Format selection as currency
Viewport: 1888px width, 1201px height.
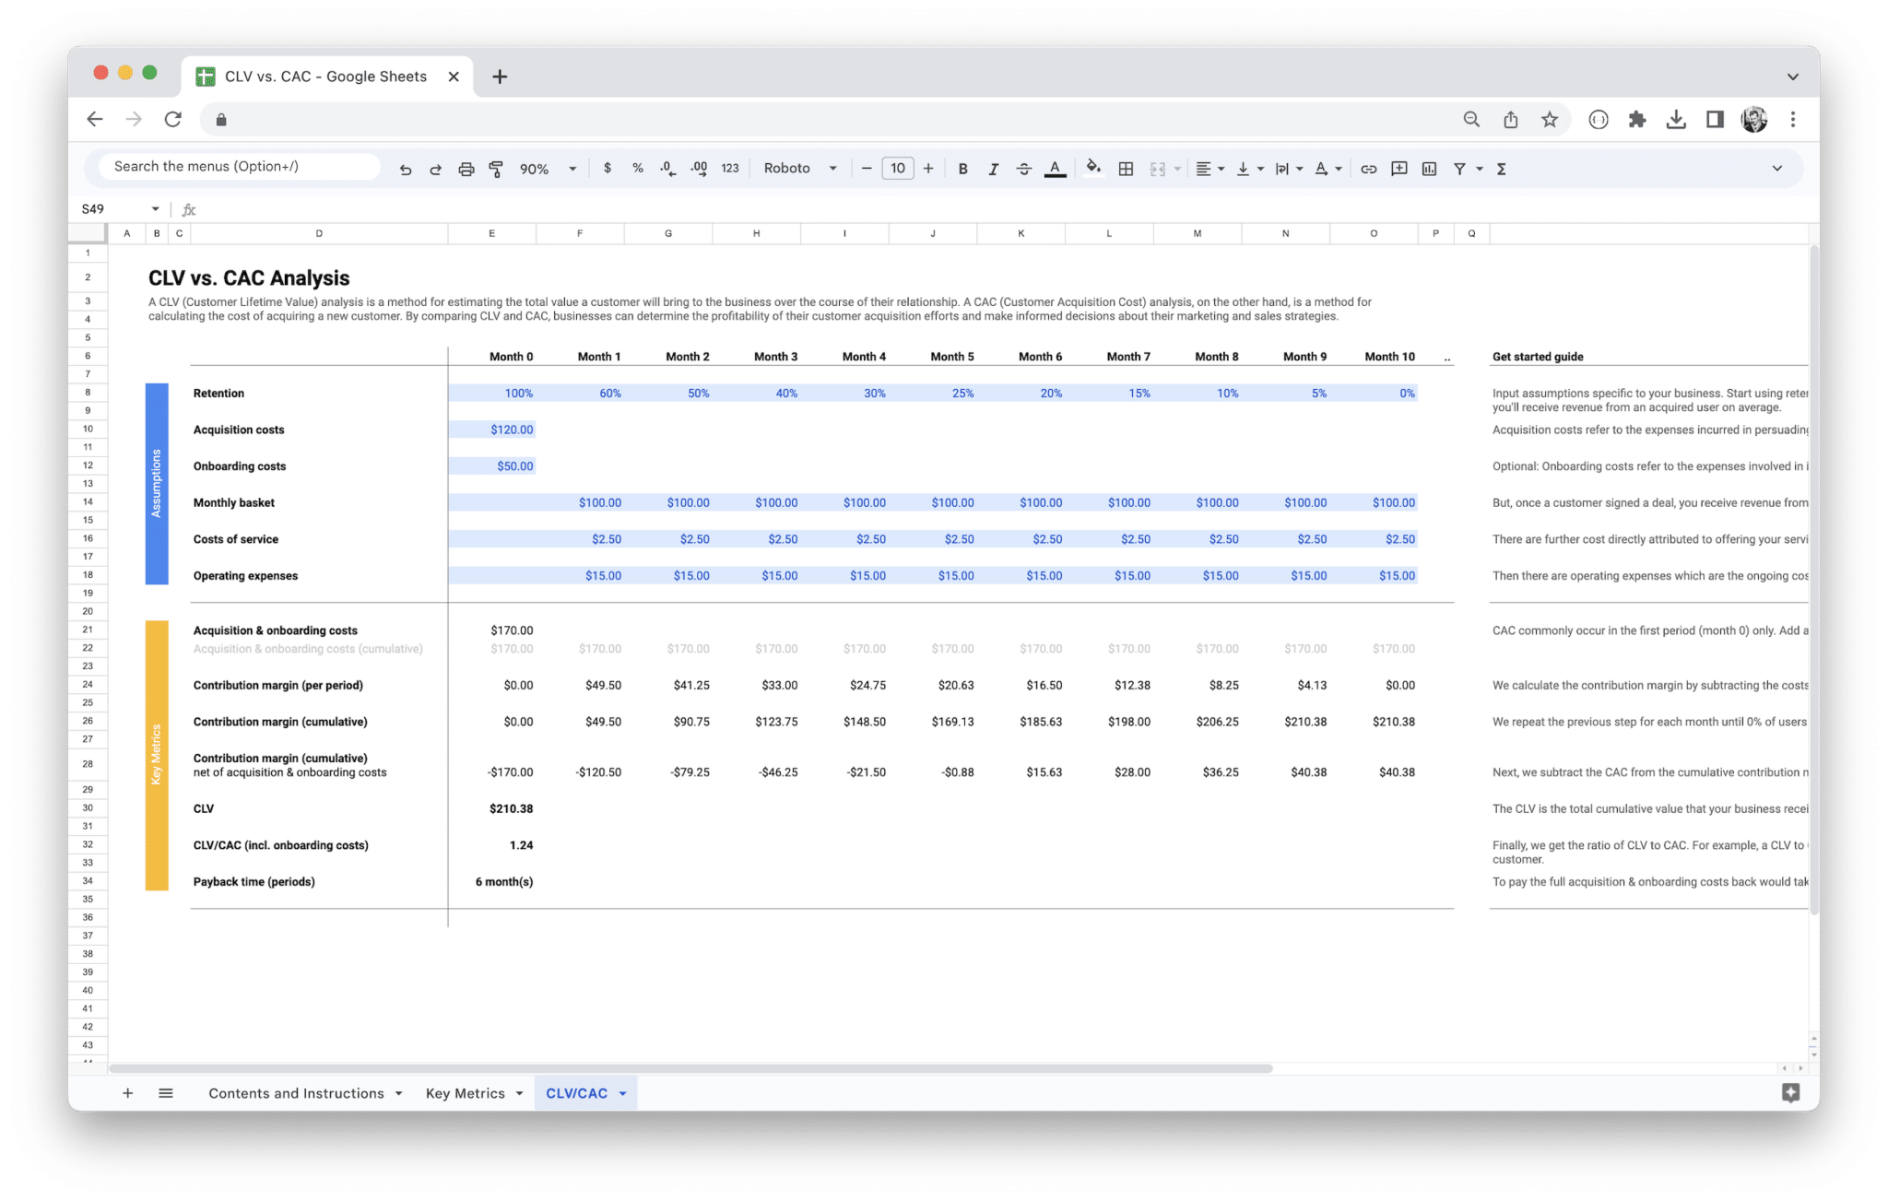pos(607,168)
